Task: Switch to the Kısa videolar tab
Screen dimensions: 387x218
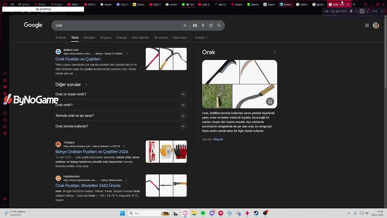Action: (140, 38)
